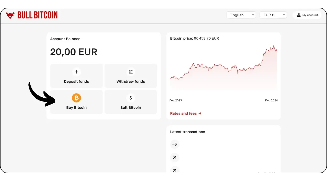Open the Rates and fees link
This screenshot has width=327, height=181.
pyautogui.click(x=186, y=114)
